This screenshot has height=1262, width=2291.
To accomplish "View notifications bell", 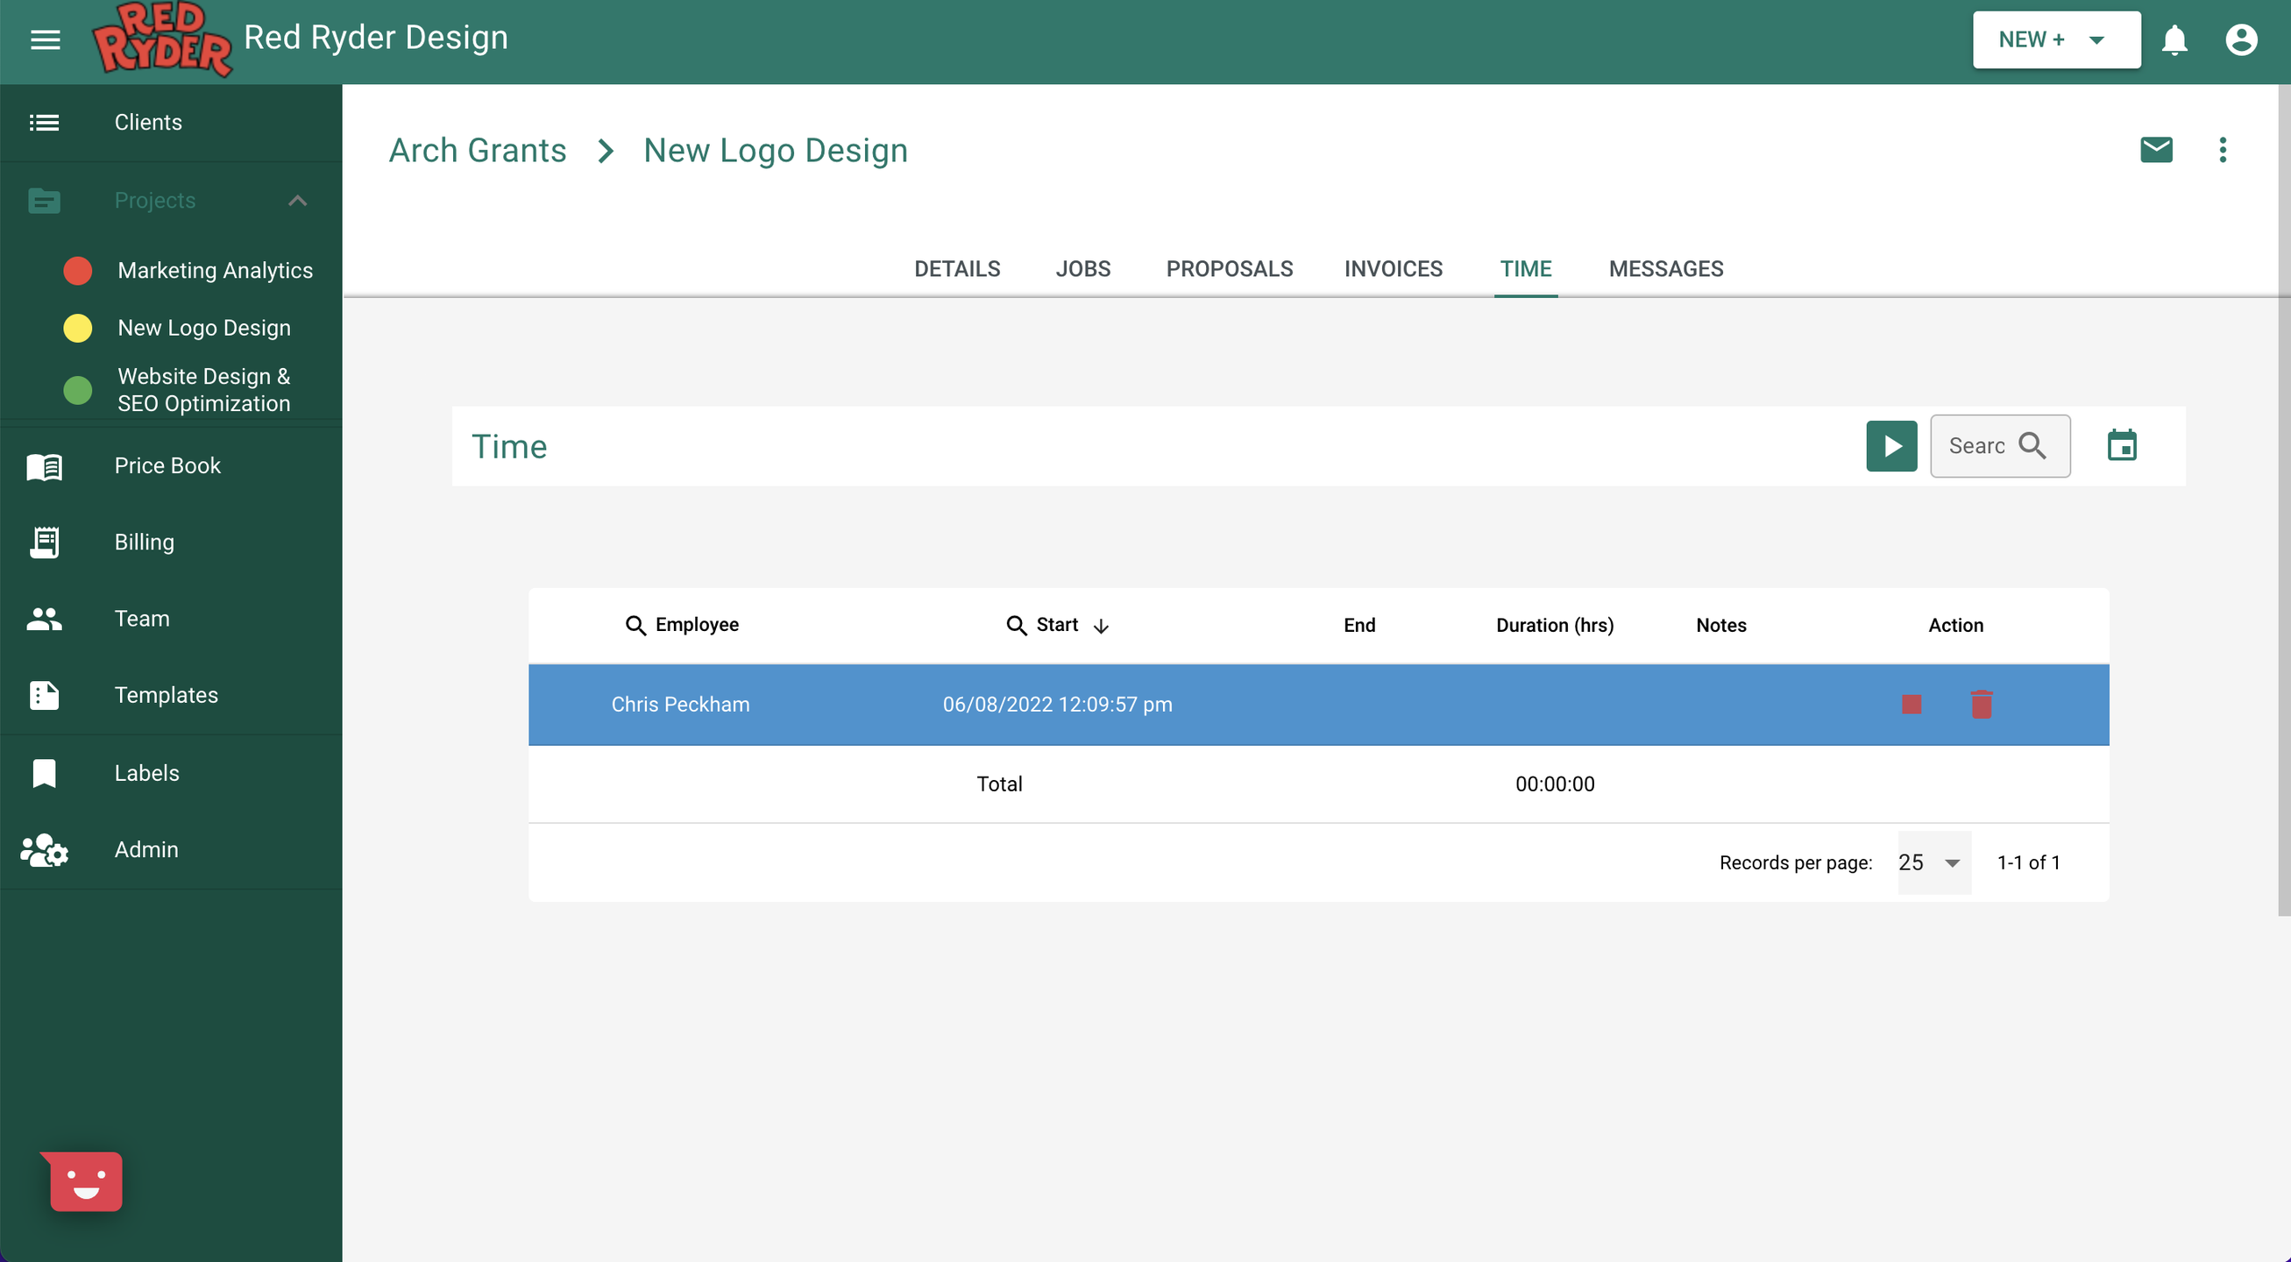I will coord(2174,40).
